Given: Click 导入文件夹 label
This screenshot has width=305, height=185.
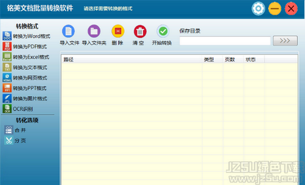Looking at the screenshot, I should click(94, 43).
